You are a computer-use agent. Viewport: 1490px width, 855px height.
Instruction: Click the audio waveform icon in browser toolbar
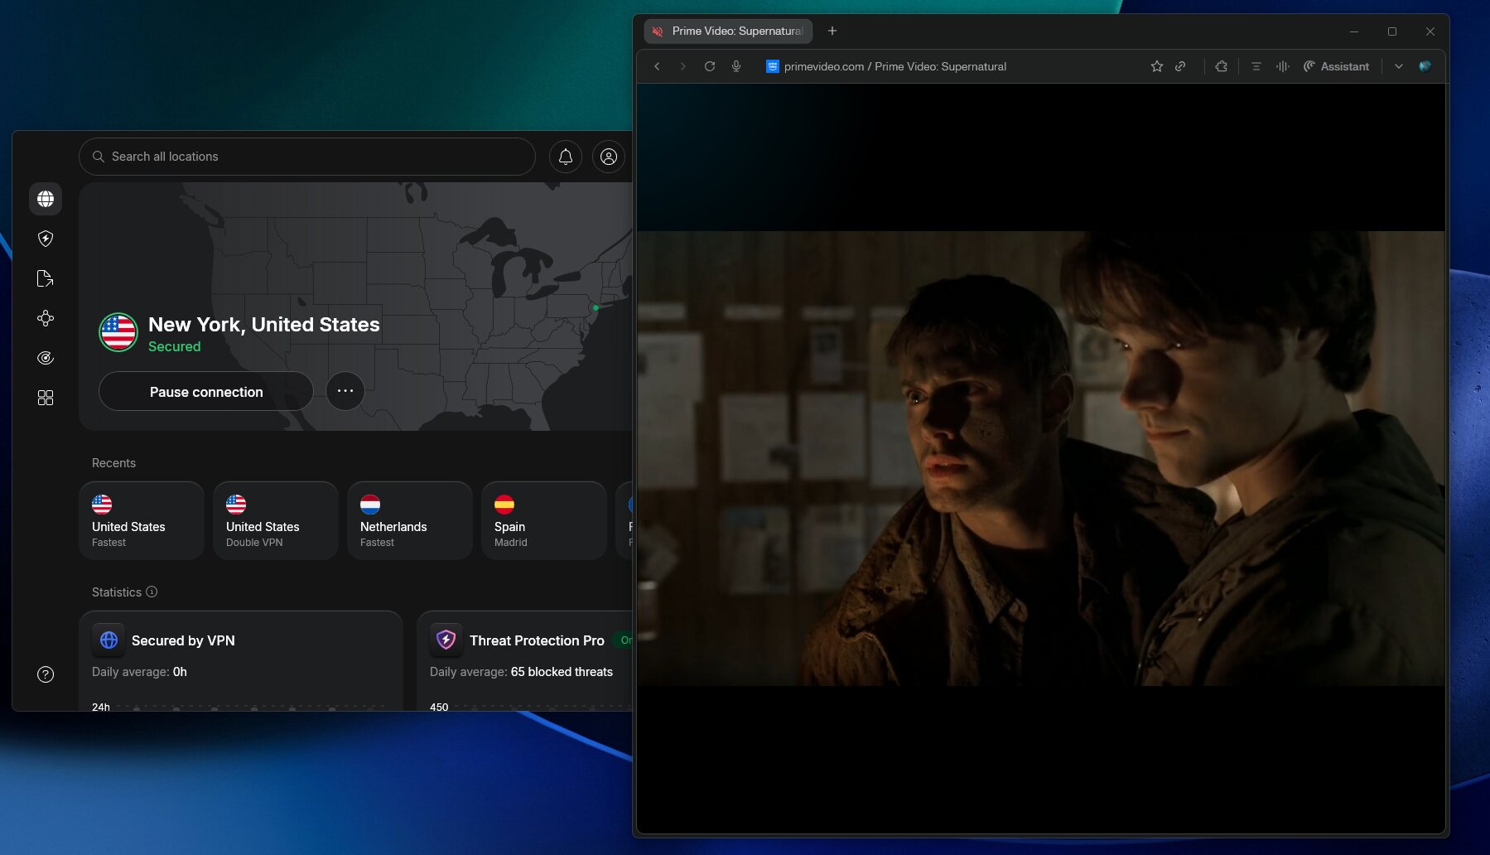click(1283, 66)
